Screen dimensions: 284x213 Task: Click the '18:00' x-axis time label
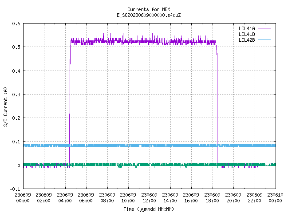tap(212, 201)
